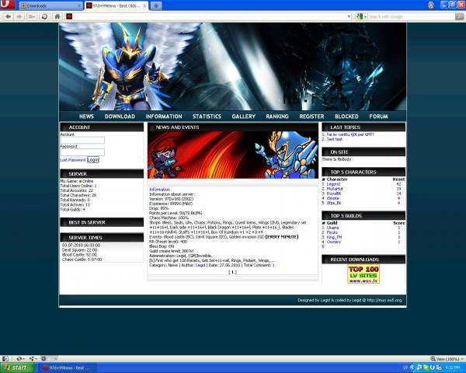Click the Password input field
Screen dimensions: 466x373
coord(82,152)
